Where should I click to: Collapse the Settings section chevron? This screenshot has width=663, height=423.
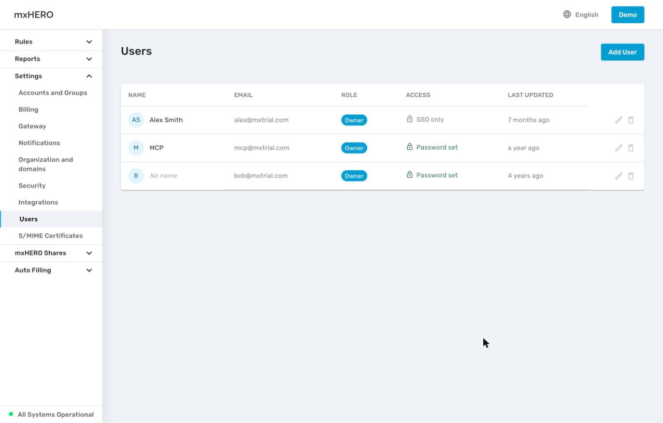tap(89, 76)
